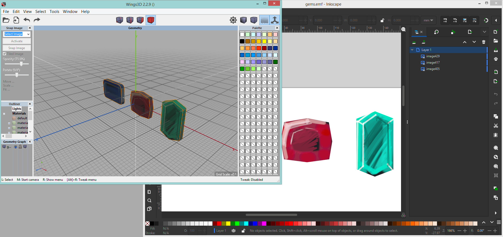The height and width of the screenshot is (237, 503).
Task: Click the Undo arrow in Wings3D
Action: point(27,20)
